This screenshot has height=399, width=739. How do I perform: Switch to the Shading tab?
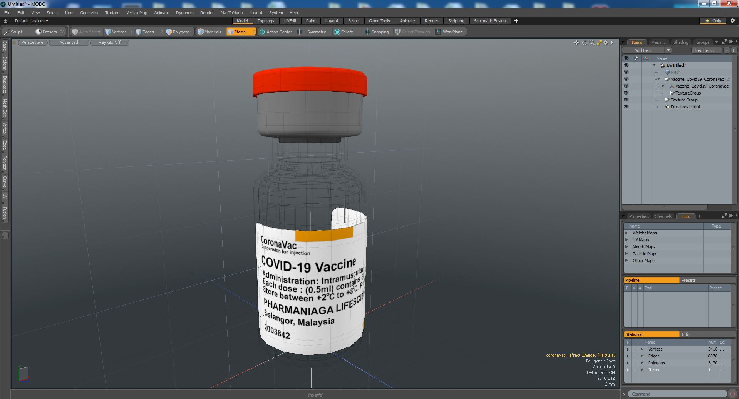tap(680, 42)
